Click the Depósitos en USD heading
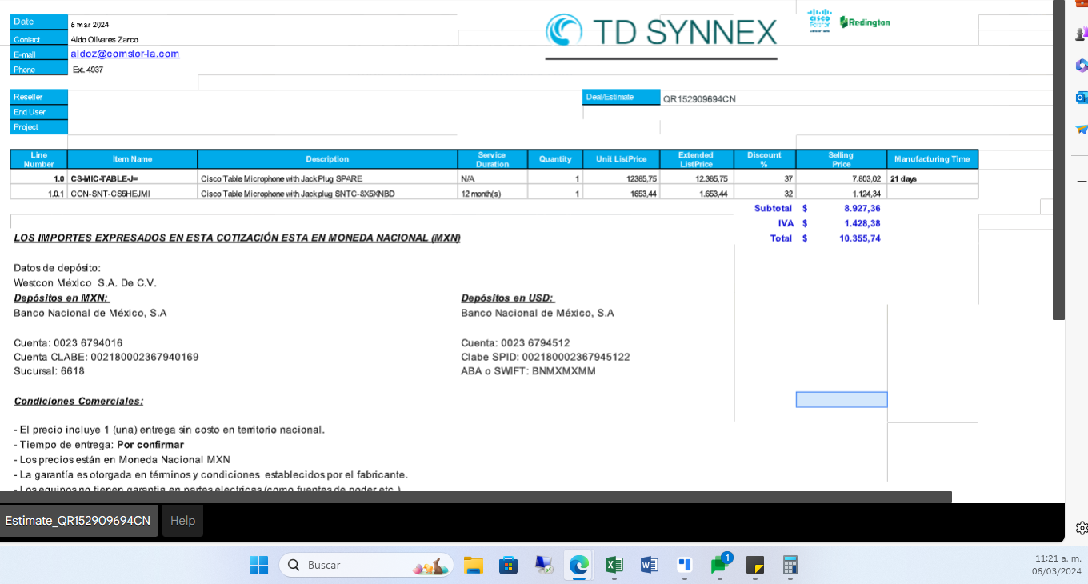Screen dimensions: 1088x584 [x=508, y=298]
